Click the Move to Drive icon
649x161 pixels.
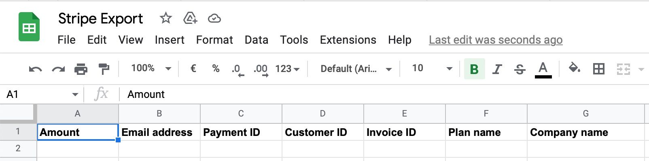(x=190, y=18)
